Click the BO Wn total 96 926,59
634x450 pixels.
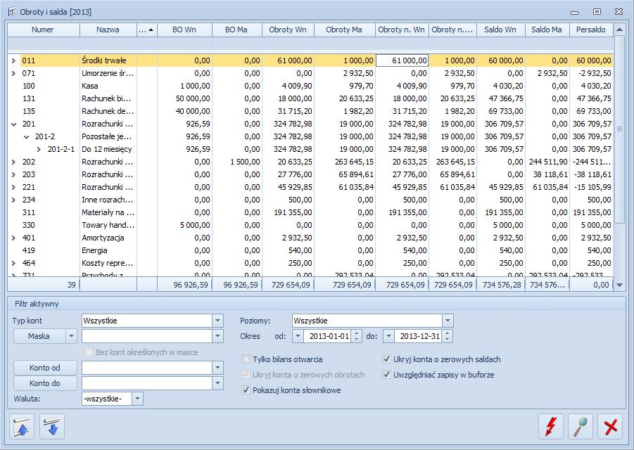(185, 285)
